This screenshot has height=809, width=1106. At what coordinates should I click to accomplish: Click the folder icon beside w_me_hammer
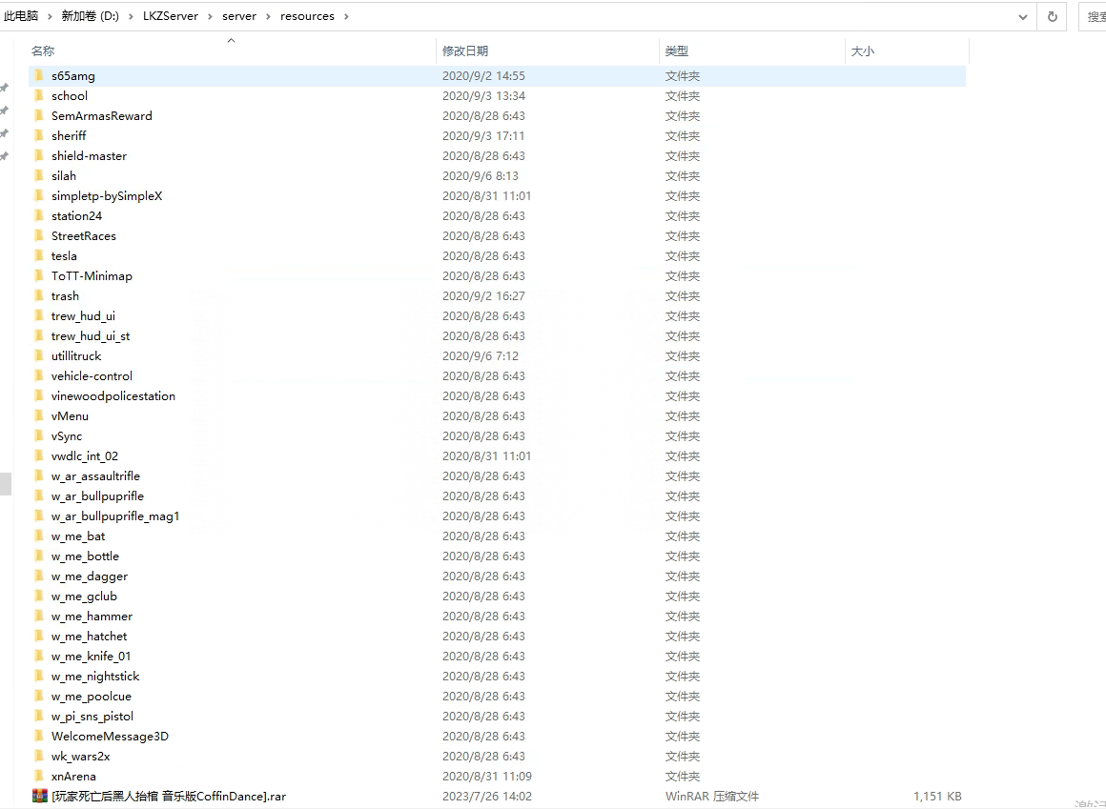pyautogui.click(x=39, y=616)
